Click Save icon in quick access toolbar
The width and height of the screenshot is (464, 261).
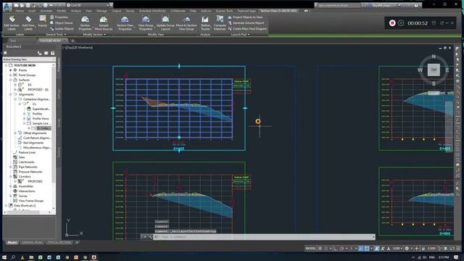28,5
